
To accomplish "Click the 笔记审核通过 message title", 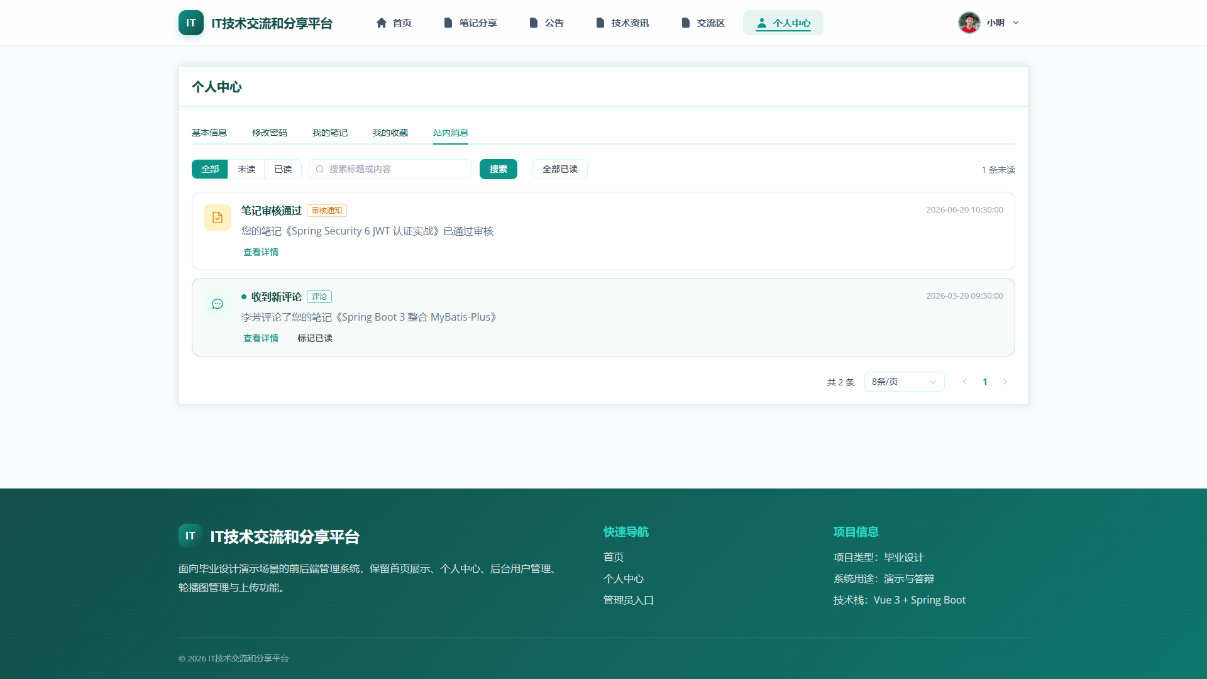I will point(272,211).
